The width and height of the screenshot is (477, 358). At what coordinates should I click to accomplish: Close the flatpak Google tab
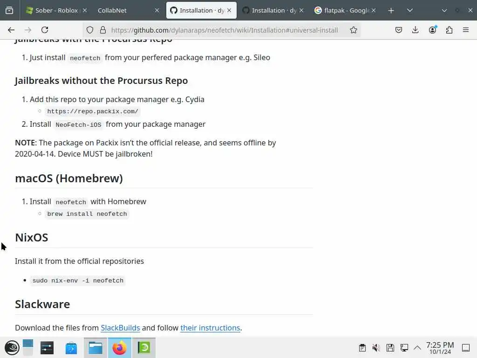pyautogui.click(x=374, y=10)
